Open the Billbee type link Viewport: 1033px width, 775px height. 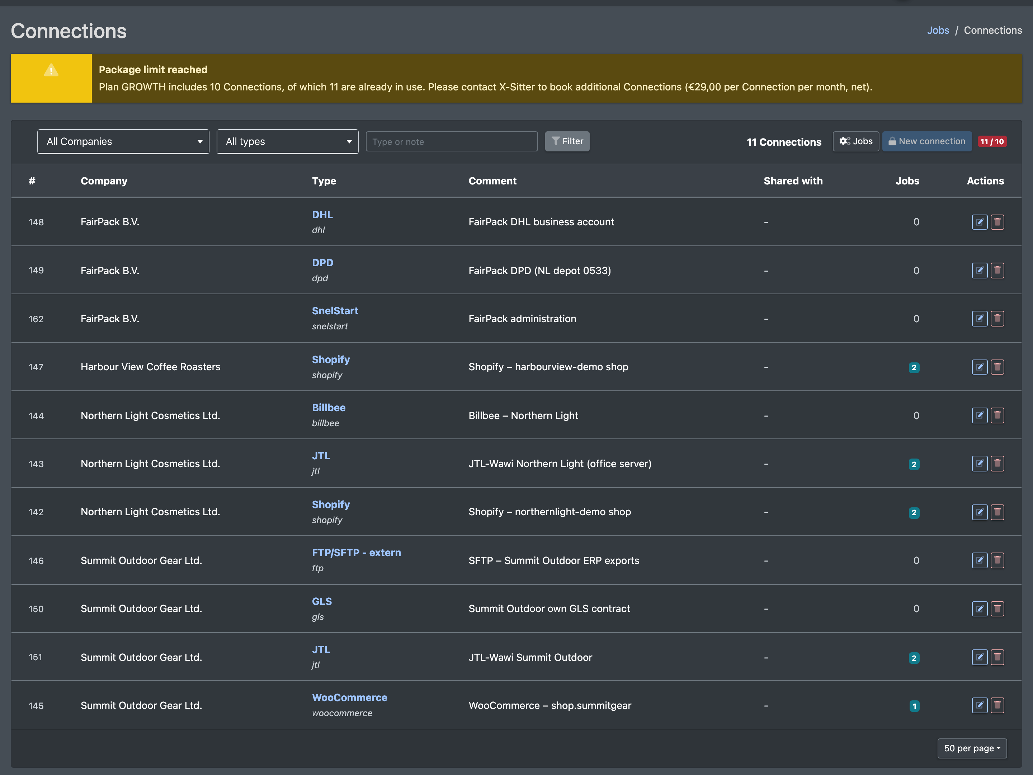pyautogui.click(x=328, y=407)
